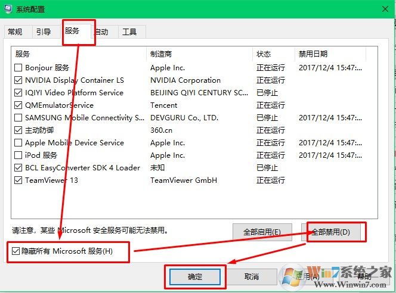Uncheck the TeamViewer 13 checkbox
The height and width of the screenshot is (293, 396).
click(x=18, y=180)
